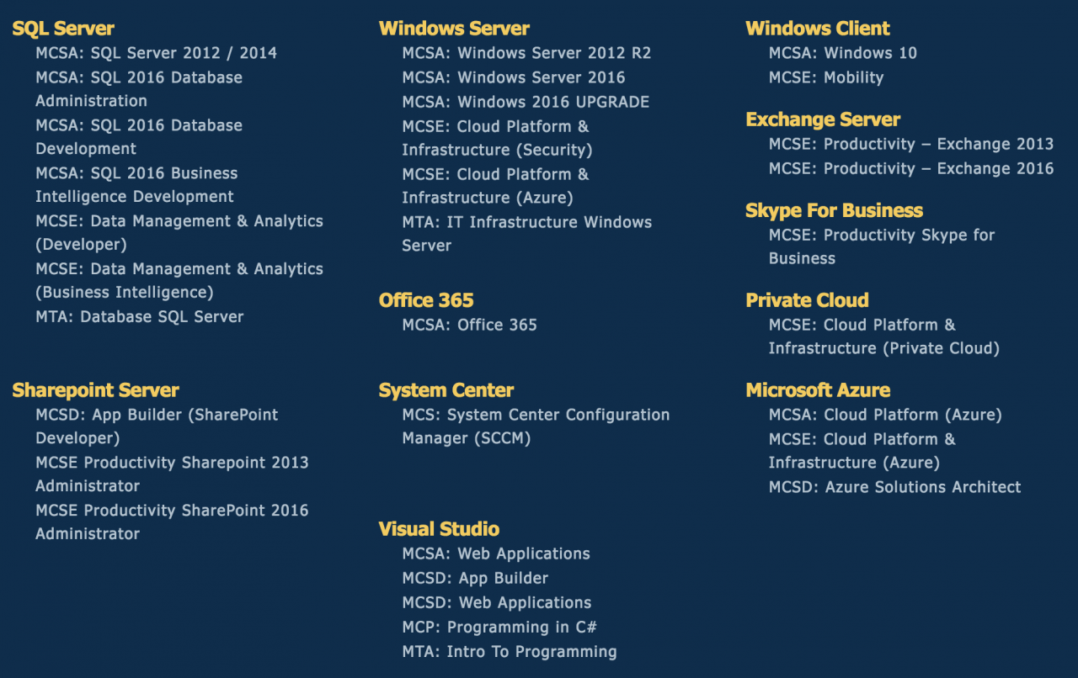Viewport: 1078px width, 678px height.
Task: Open MCSA: Windows Server 2016
Action: point(514,77)
